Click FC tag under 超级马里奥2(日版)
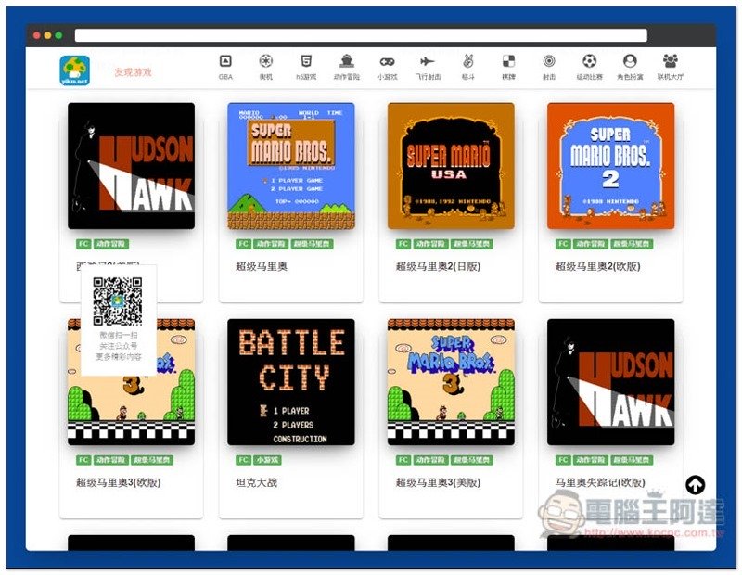The image size is (742, 575). pos(403,244)
